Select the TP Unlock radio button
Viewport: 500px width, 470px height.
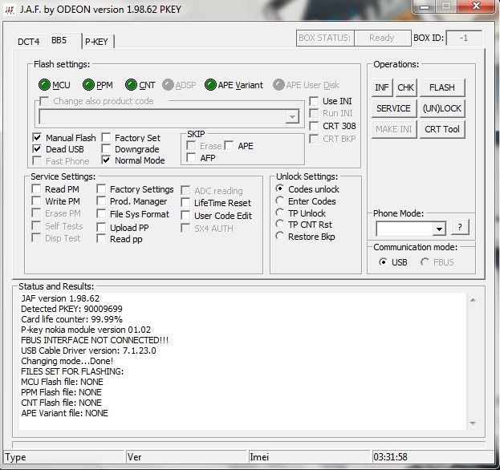pos(279,213)
